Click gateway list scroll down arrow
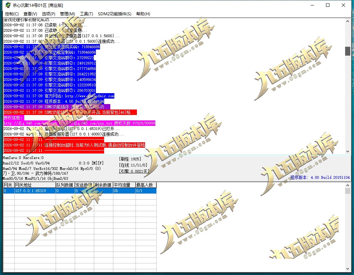 click(348, 269)
